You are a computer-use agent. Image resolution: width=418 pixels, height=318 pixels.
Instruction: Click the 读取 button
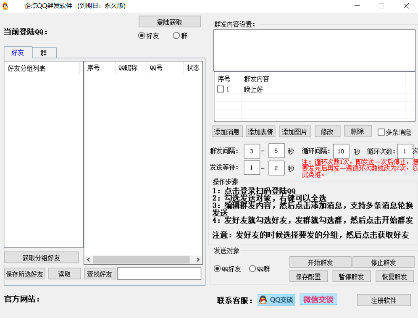pos(65,274)
